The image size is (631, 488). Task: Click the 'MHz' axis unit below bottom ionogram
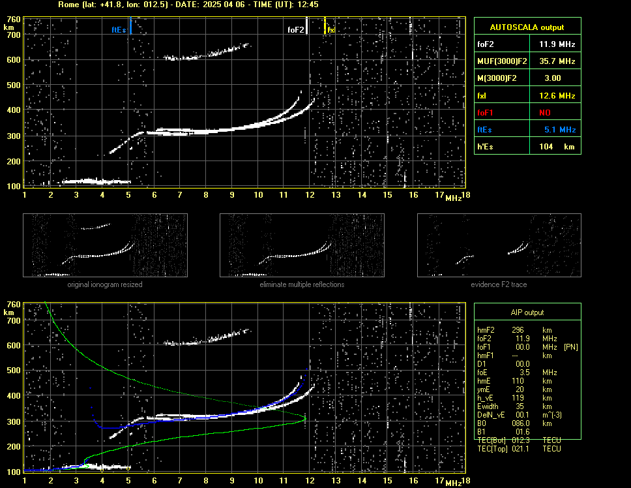pos(453,483)
